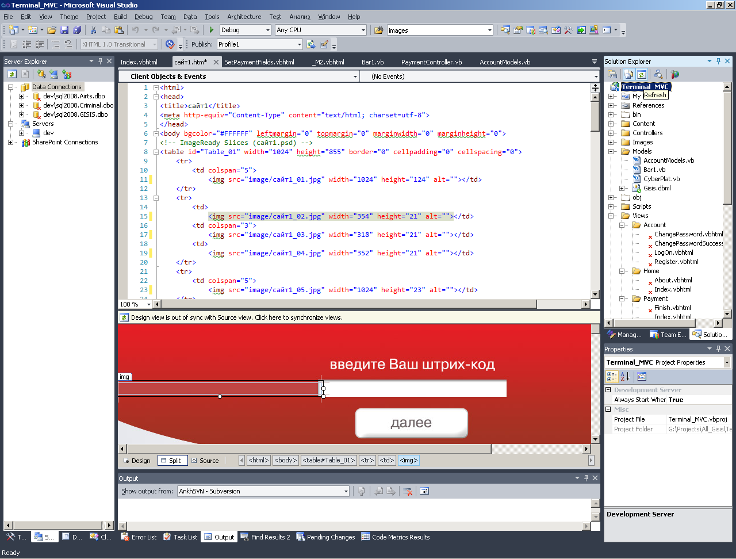Open the Build menu
The image size is (736, 559).
(x=120, y=17)
